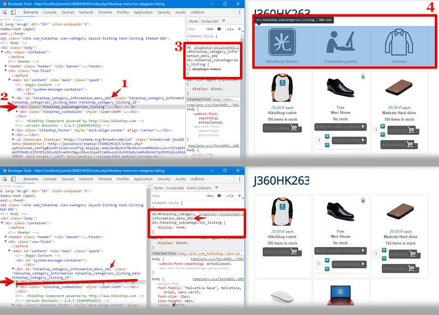Enable the display: none checkbox in top Styles
The image size is (439, 315).
click(189, 69)
